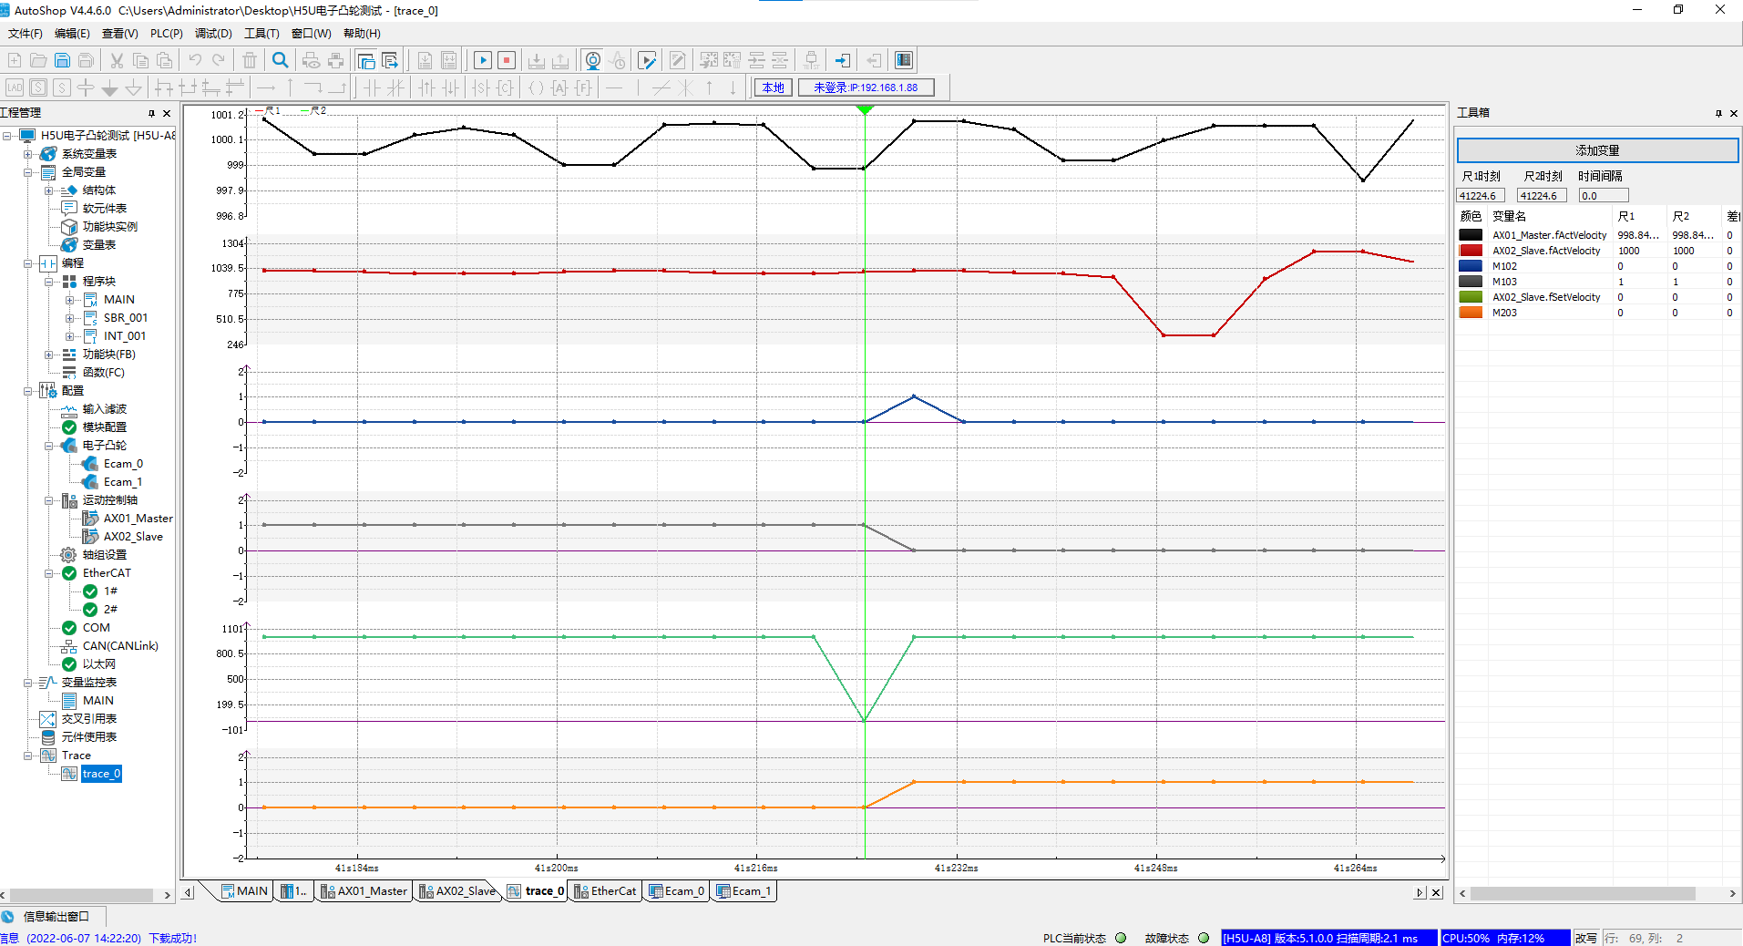
Task: Click the TEST communication icon
Action: tap(811, 60)
